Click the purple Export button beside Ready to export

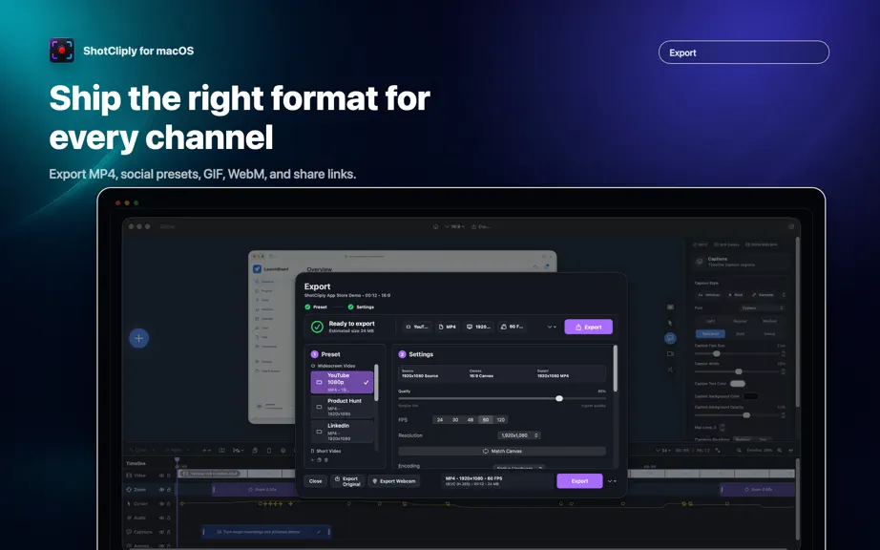[588, 327]
